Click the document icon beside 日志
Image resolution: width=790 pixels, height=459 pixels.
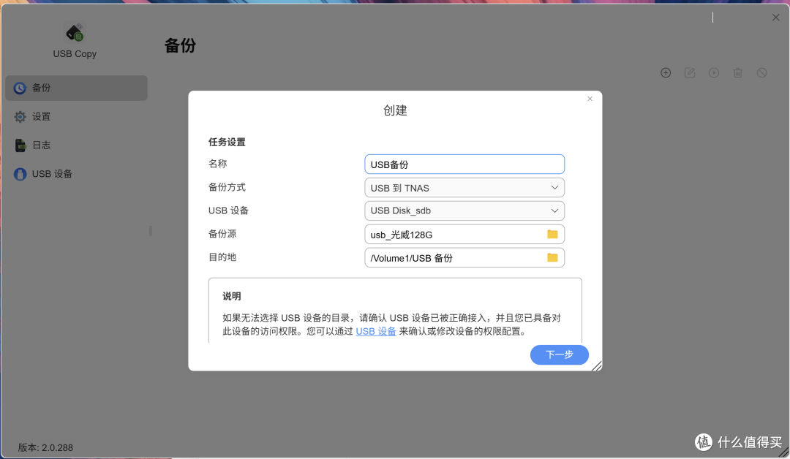[x=20, y=145]
